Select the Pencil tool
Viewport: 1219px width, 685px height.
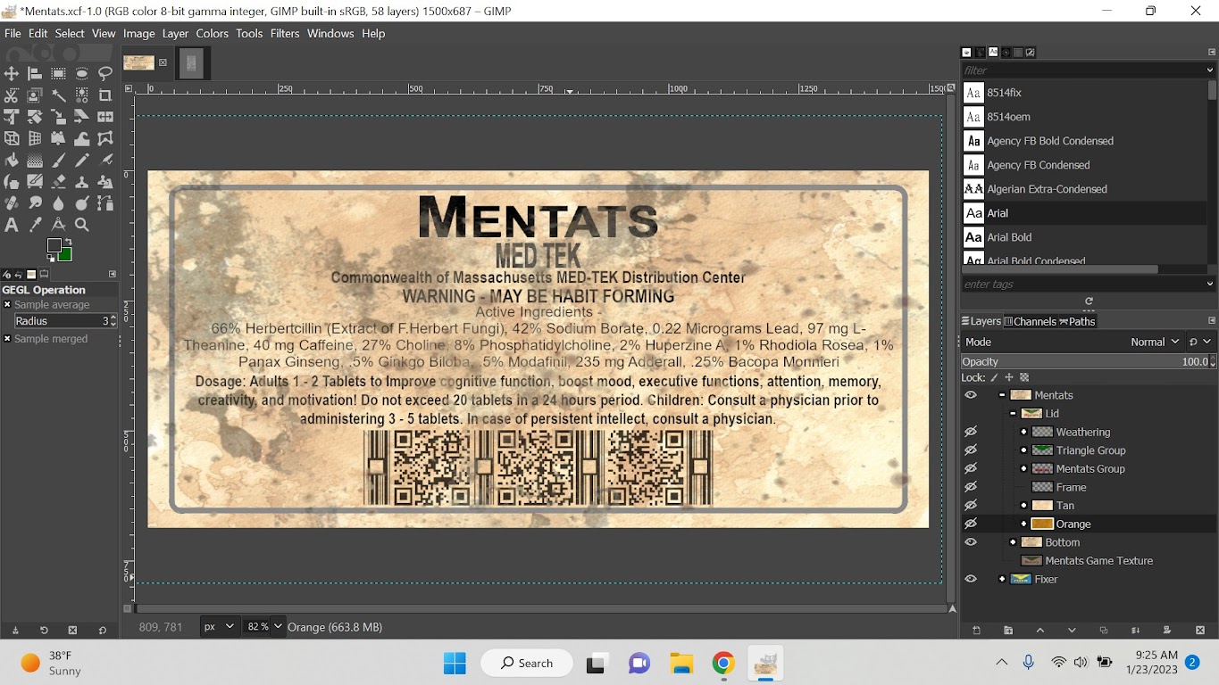82,161
